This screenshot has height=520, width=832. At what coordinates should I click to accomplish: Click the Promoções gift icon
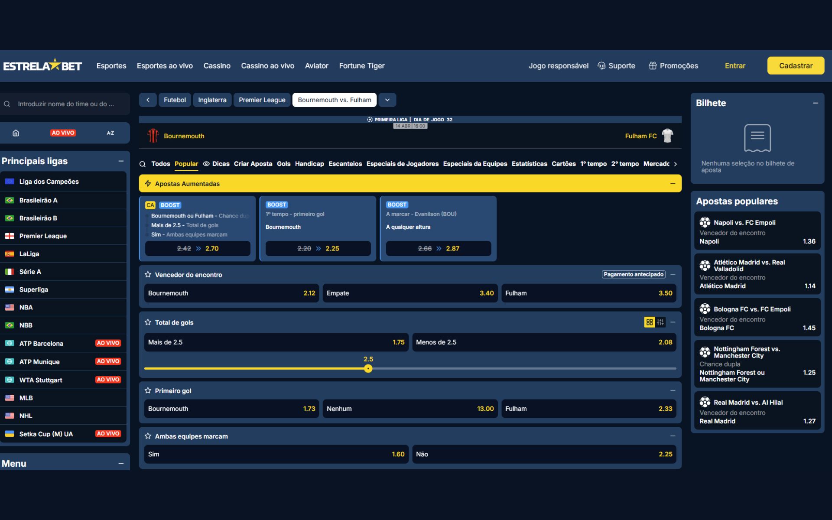tap(652, 65)
